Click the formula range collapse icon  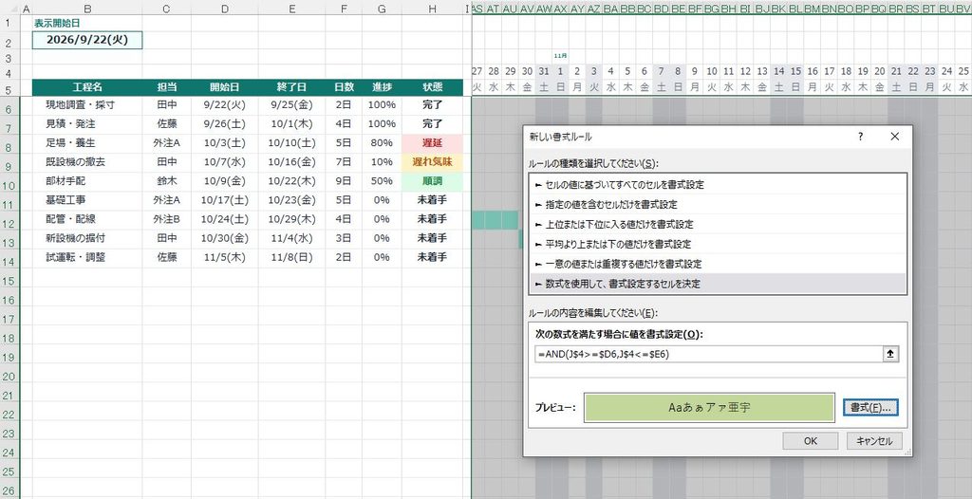(890, 354)
